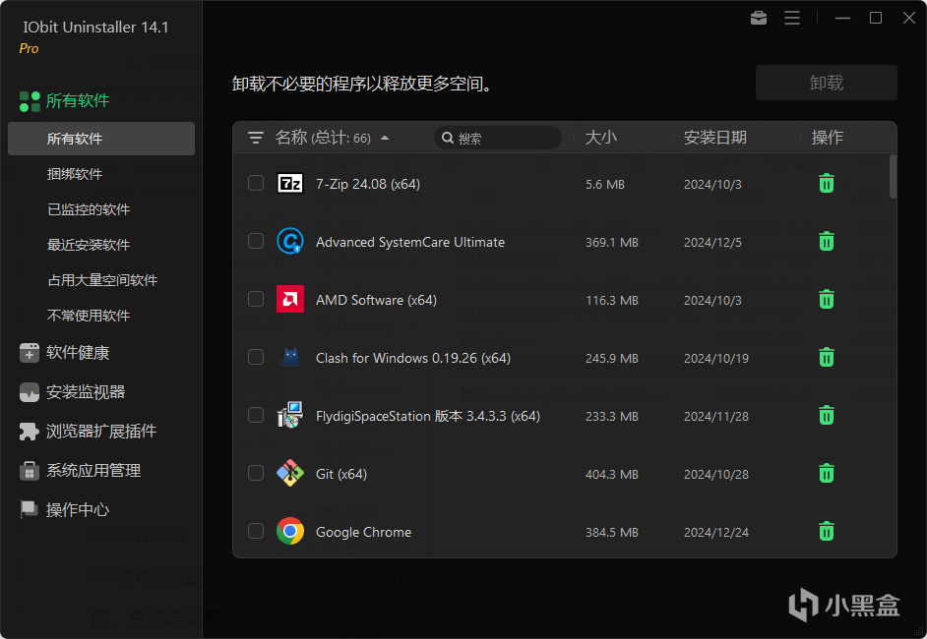
Task: Click the Advanced SystemCare Ultimate program icon
Action: tap(290, 242)
